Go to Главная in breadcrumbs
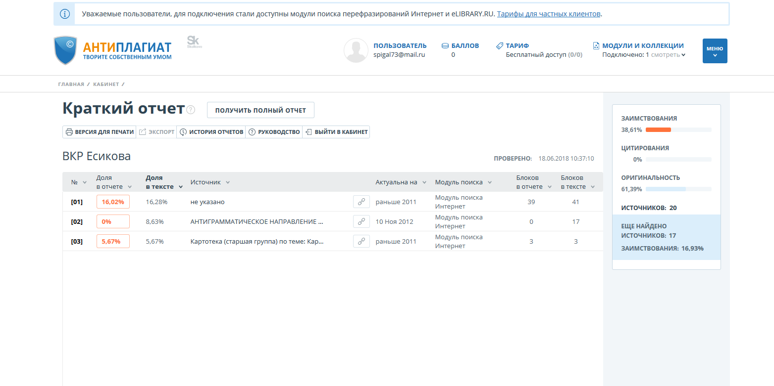Viewport: 774px width, 386px height. pos(71,84)
